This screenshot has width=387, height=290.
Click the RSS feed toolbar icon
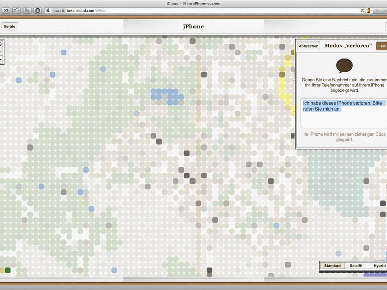tap(27, 11)
